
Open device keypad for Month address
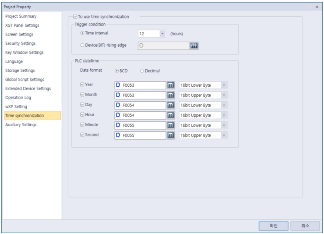click(171, 95)
